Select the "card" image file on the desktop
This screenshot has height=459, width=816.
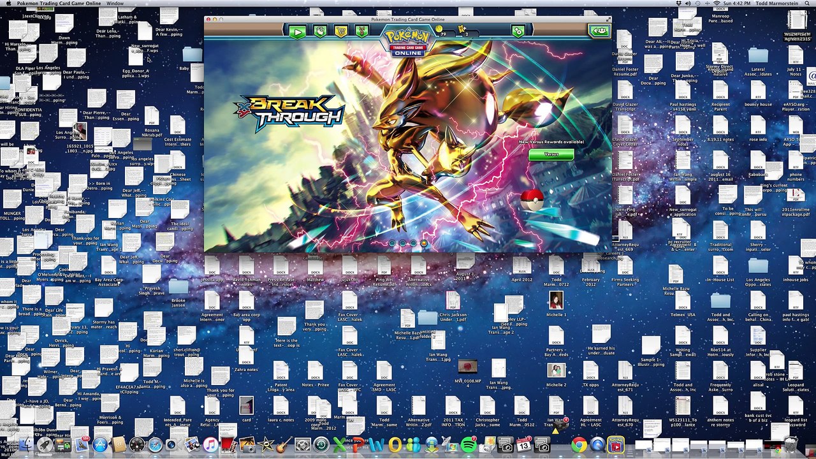tap(246, 410)
